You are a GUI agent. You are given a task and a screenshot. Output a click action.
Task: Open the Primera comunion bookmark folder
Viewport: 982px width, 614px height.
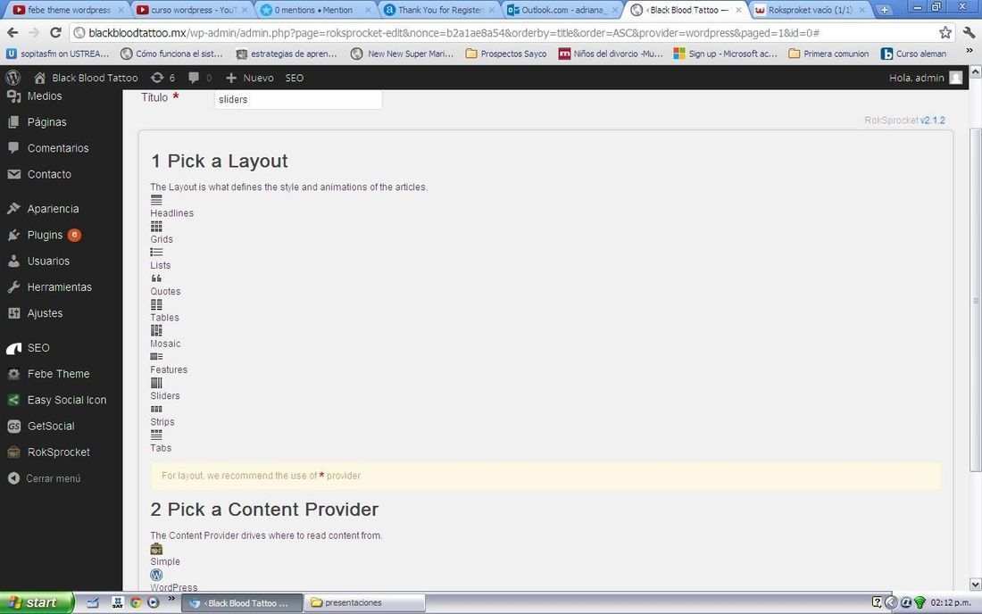coord(828,54)
